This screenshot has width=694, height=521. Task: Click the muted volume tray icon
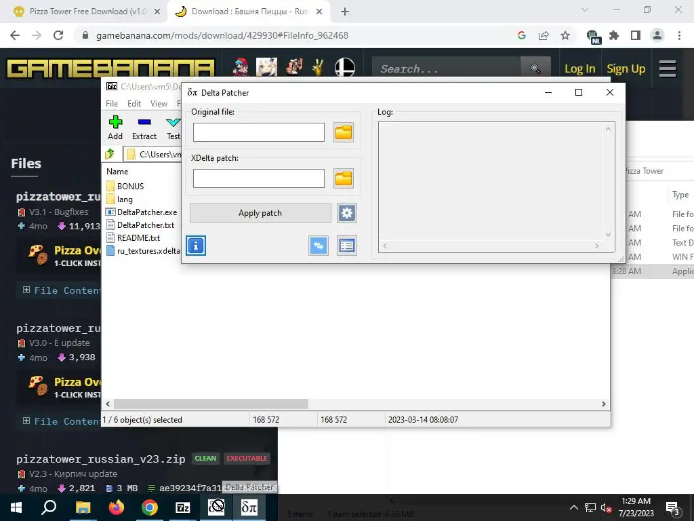[x=606, y=508]
